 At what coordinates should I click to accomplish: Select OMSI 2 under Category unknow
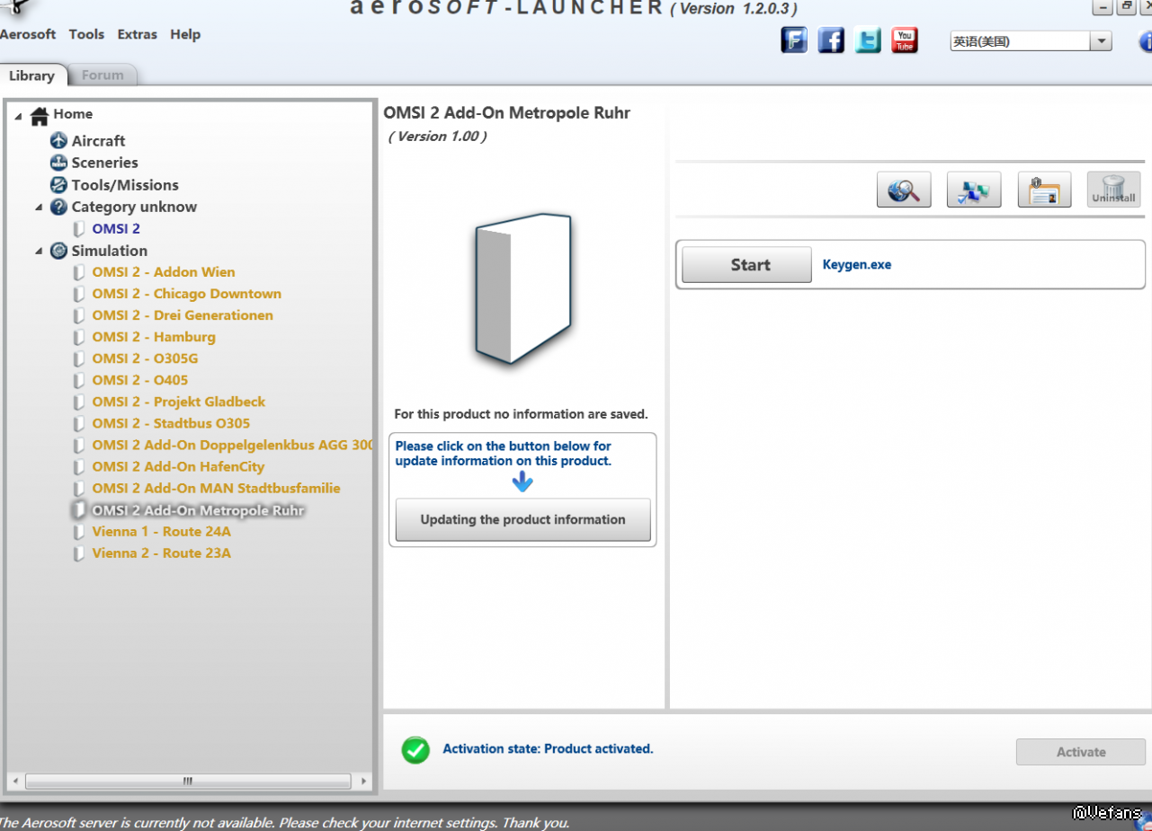click(116, 229)
